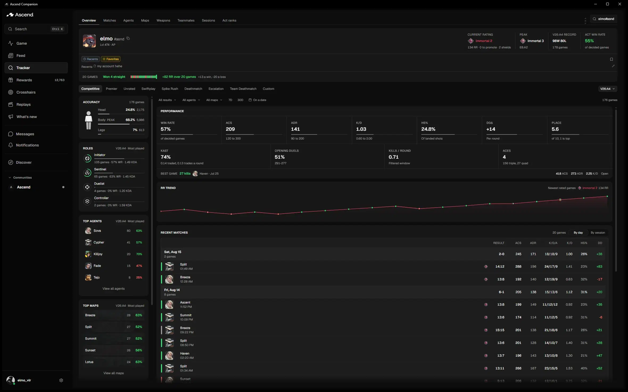Viewport: 628px width, 392px height.
Task: Click the Controller role icon
Action: (87, 201)
